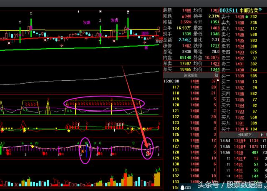The width and height of the screenshot is (267, 191).
Task: Select the 卖六 1405 order row
Action: pos(239,40)
